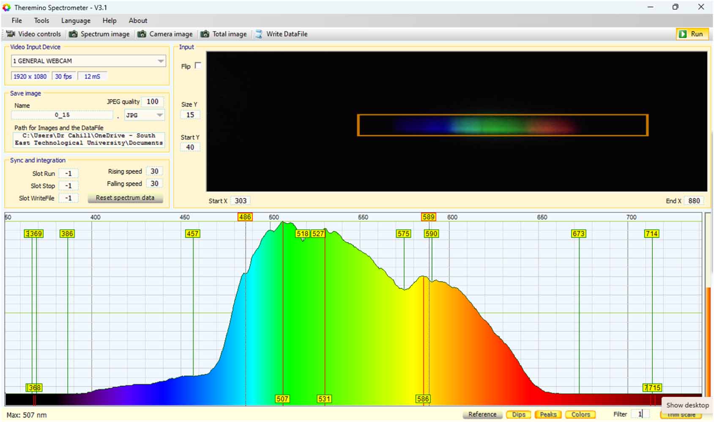Screen dimensions: 714x422
Task: Click the JPEG quality field showing 100
Action: pos(152,101)
